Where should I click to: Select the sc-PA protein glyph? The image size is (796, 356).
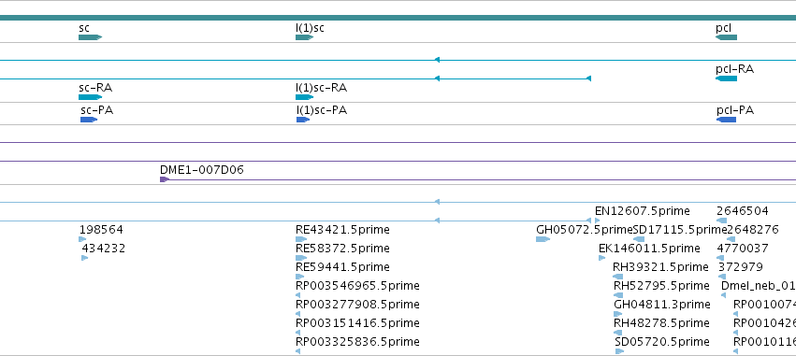tap(89, 120)
